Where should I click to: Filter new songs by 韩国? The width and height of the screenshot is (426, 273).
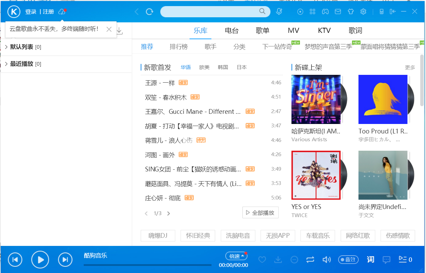point(223,67)
